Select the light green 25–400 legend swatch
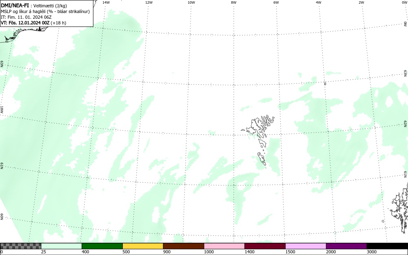Viewport: 408px width, 255px height. pos(62,246)
